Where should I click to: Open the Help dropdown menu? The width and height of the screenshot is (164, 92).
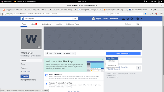coord(138,24)
